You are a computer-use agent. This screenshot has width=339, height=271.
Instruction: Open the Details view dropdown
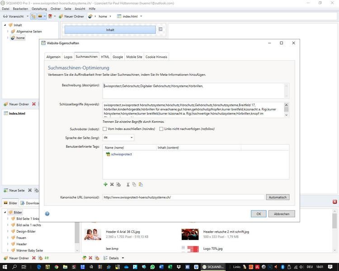(114, 258)
